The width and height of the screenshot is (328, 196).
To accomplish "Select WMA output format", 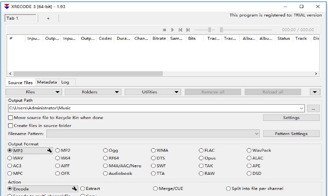I will pyautogui.click(x=159, y=151).
